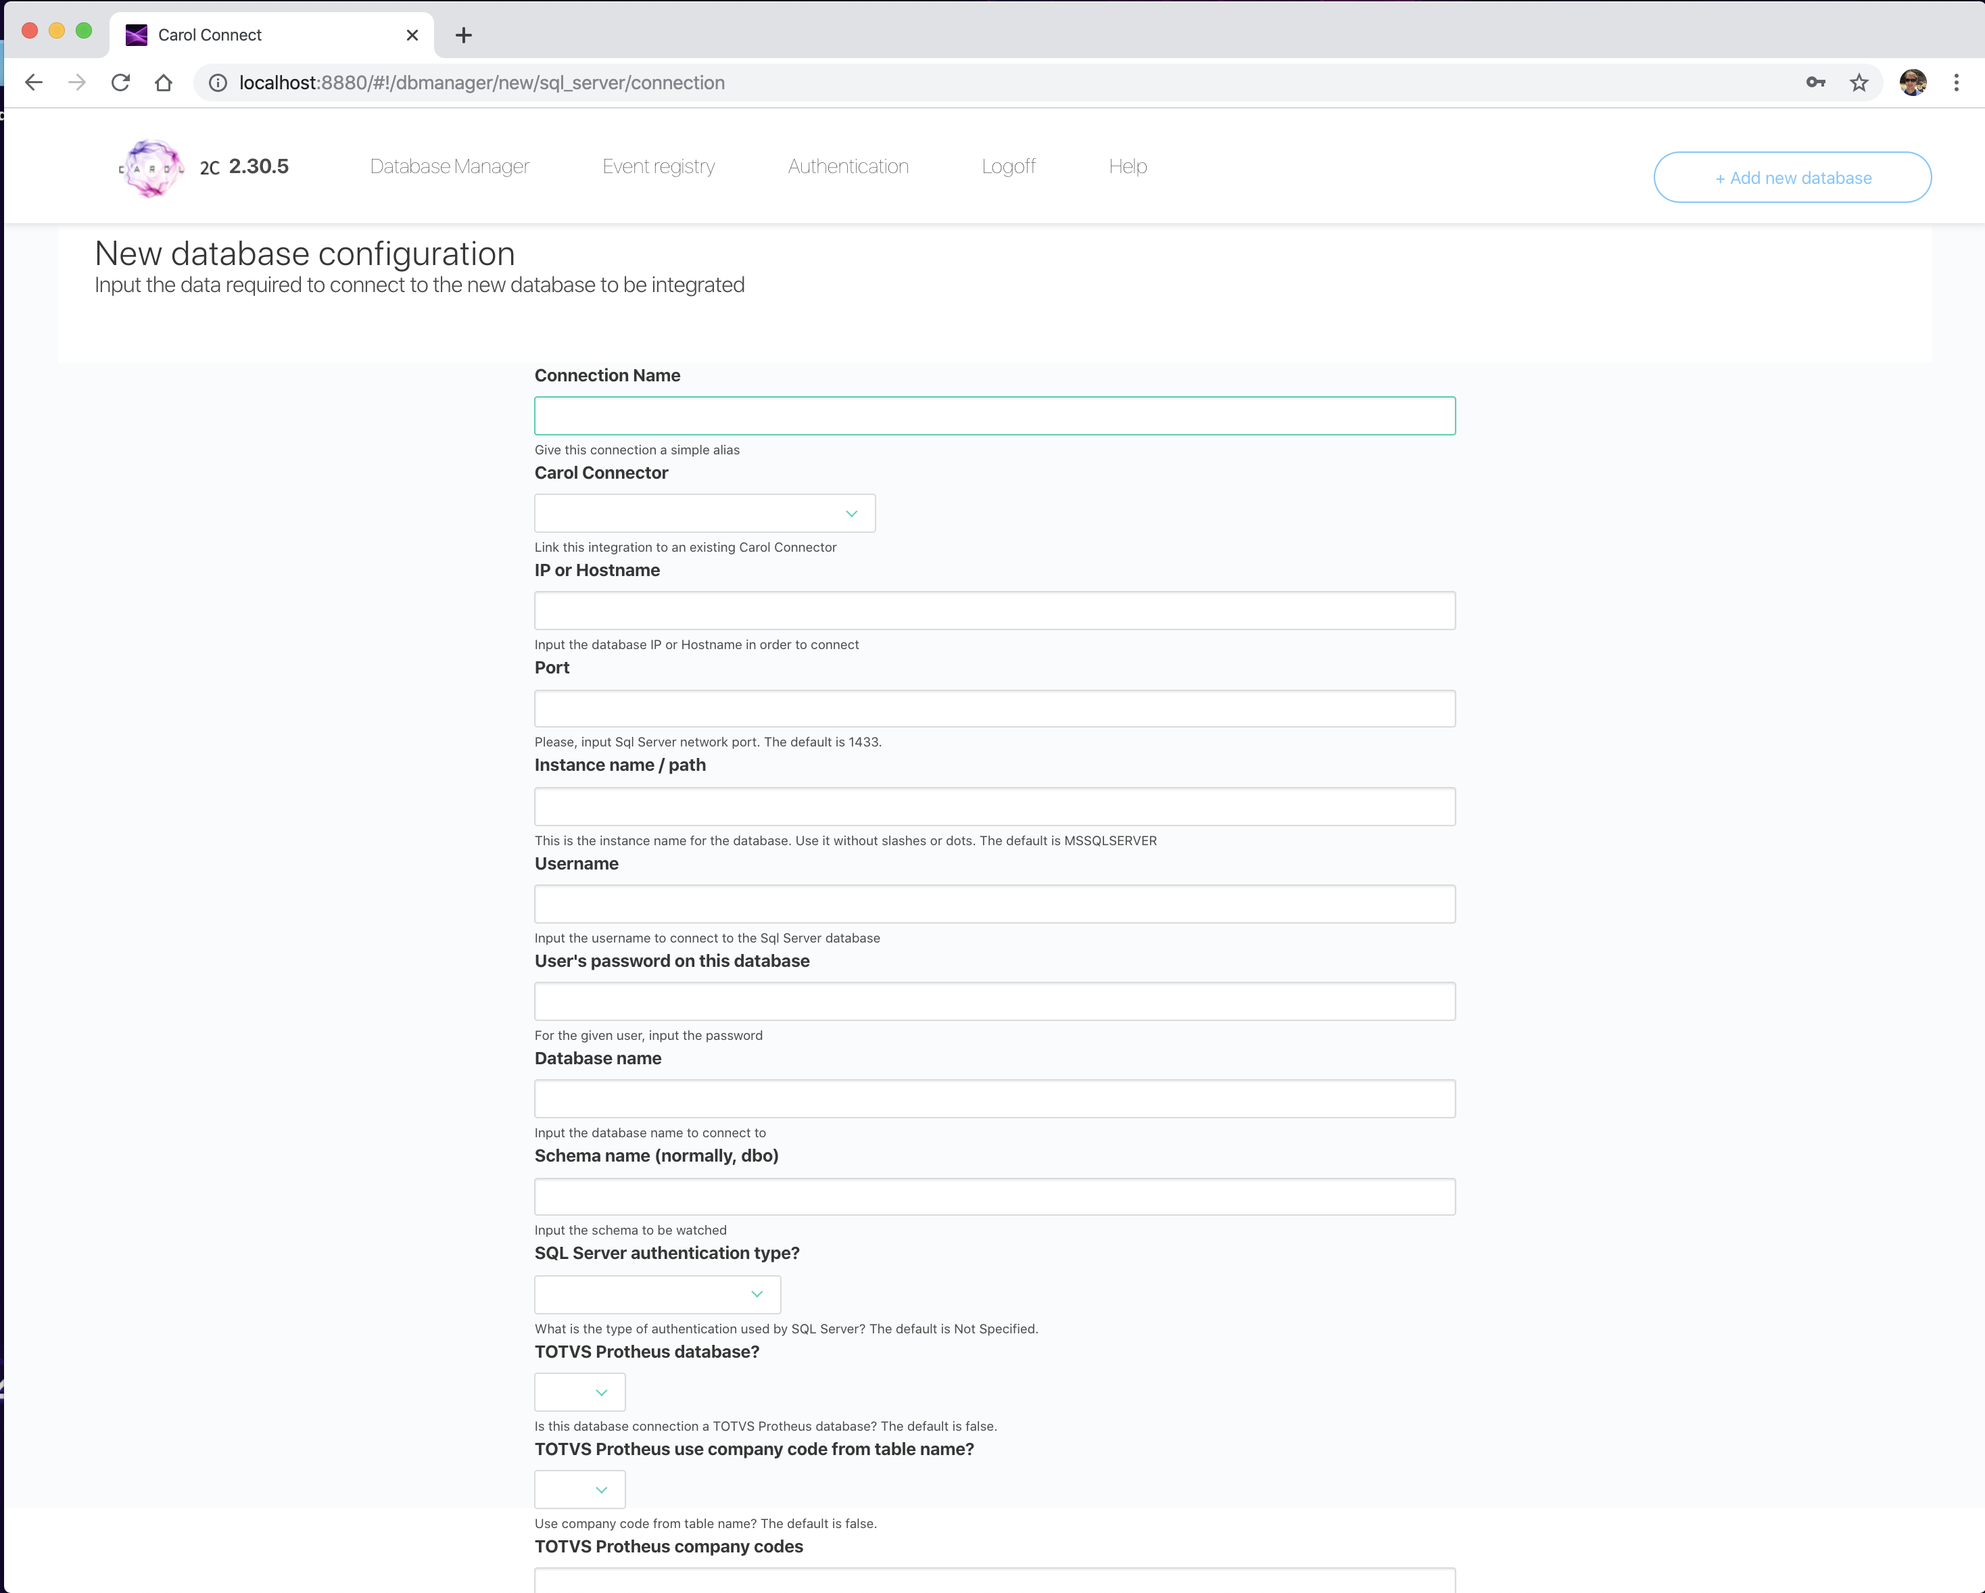Image resolution: width=1985 pixels, height=1593 pixels.
Task: Click the browser address bar URL
Action: click(x=481, y=83)
